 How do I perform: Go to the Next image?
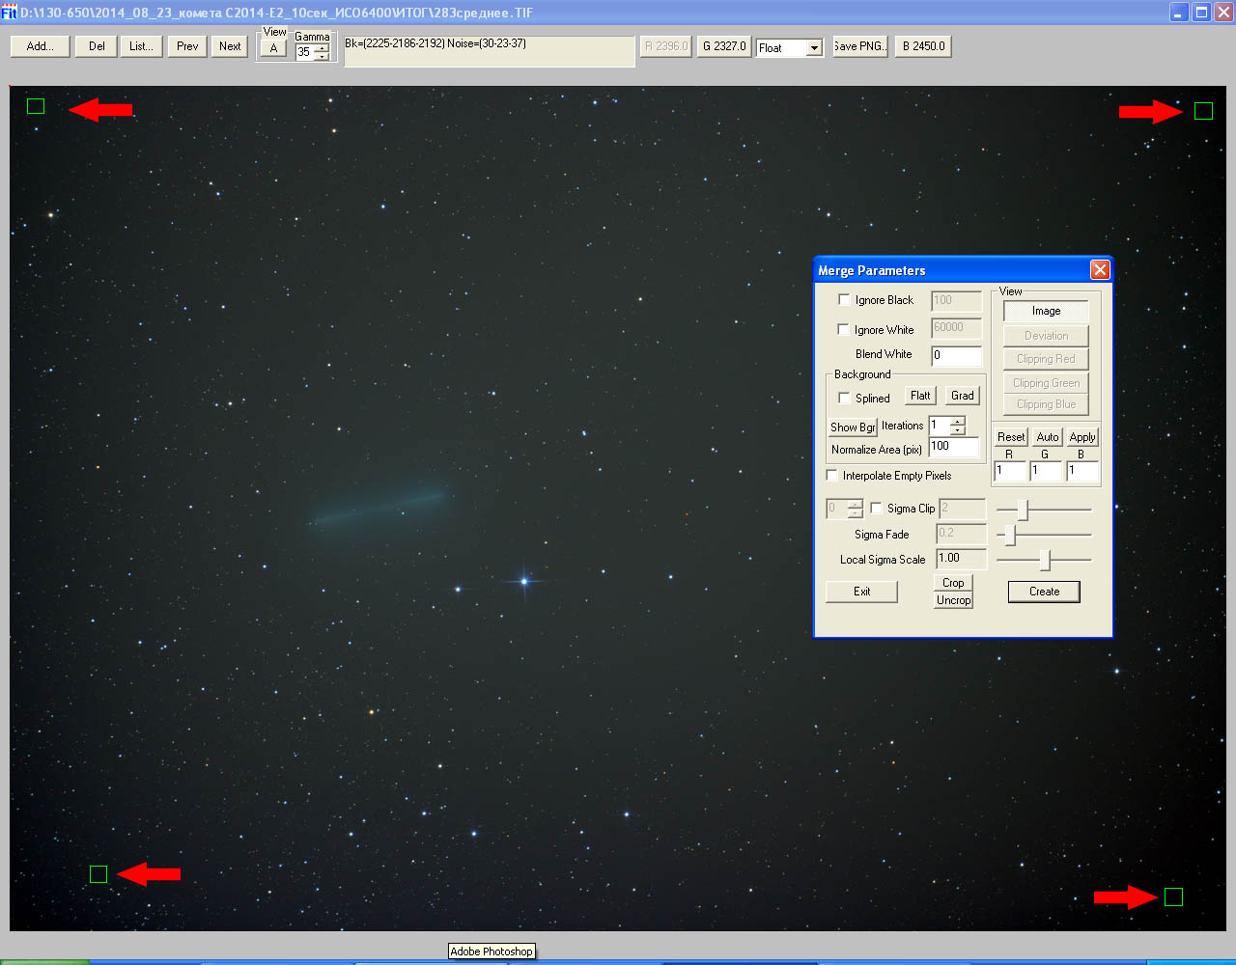[230, 46]
